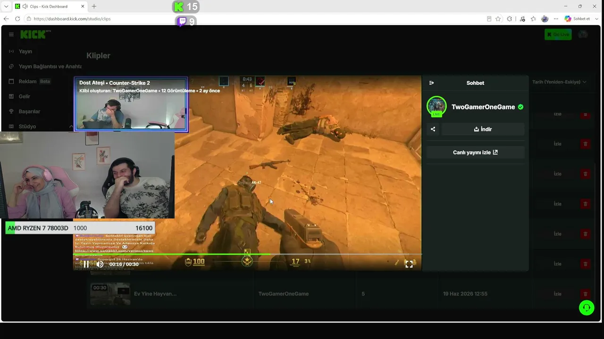Click the share icon beside İndir
This screenshot has height=339, width=604.
(433, 129)
